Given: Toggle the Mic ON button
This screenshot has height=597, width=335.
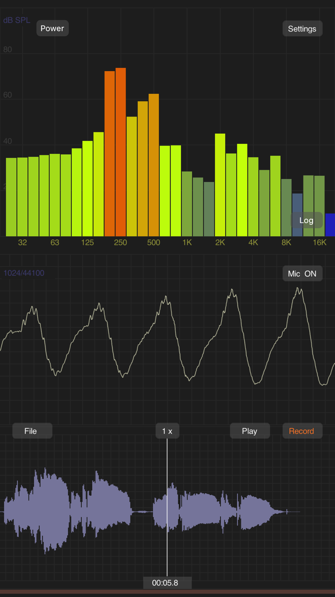Looking at the screenshot, I should click(302, 274).
